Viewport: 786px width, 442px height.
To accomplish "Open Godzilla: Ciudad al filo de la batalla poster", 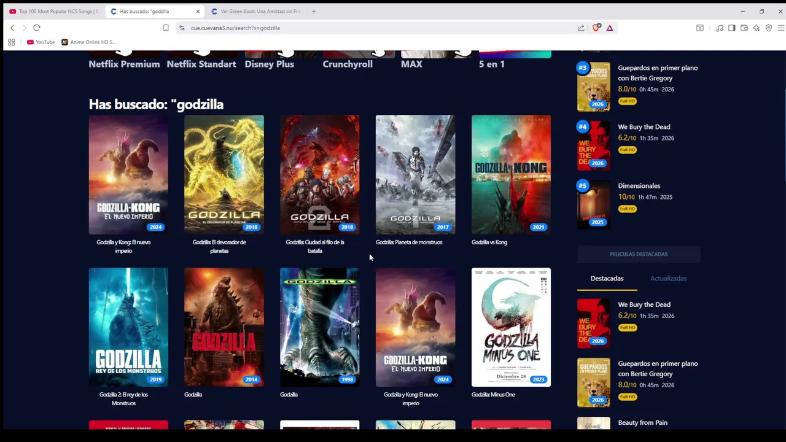I will pyautogui.click(x=320, y=174).
